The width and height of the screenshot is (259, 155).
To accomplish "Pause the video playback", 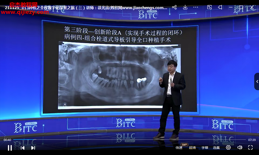I will pyautogui.click(x=10, y=148).
